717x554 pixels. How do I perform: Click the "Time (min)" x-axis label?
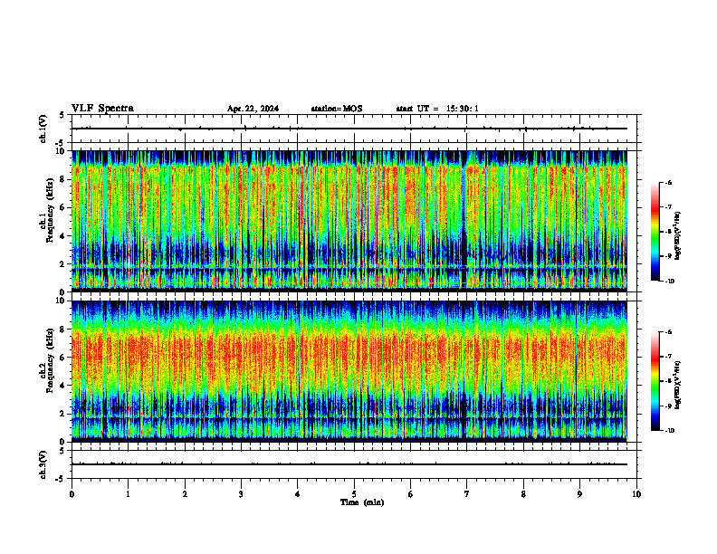[362, 502]
